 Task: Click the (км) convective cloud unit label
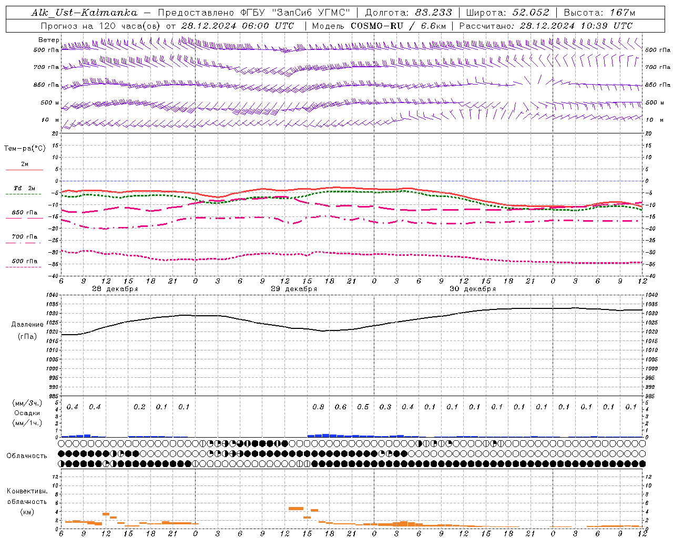(x=27, y=512)
